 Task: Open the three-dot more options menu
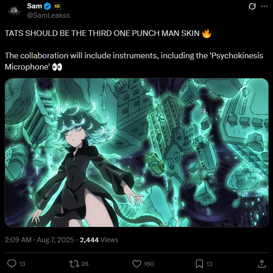coord(264,7)
